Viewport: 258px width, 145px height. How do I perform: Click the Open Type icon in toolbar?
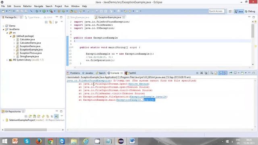tap(71, 11)
